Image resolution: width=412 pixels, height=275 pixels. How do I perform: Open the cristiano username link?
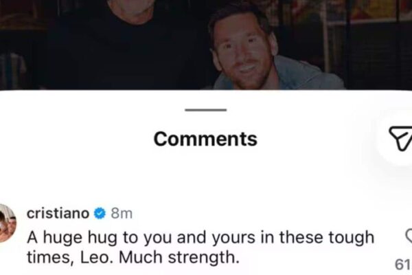[x=58, y=213]
